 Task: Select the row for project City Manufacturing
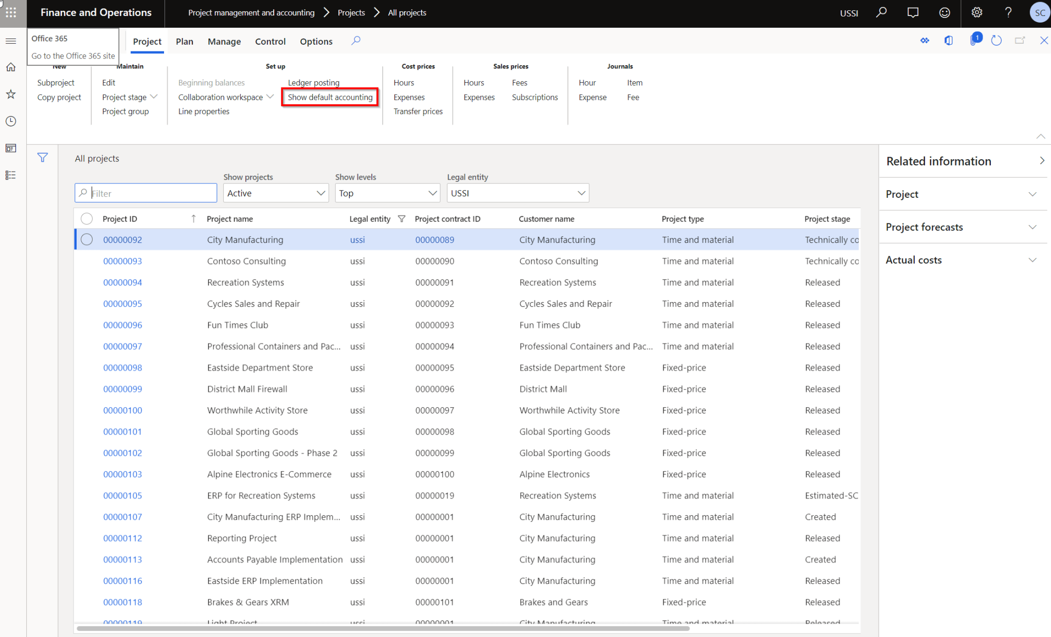tap(86, 239)
